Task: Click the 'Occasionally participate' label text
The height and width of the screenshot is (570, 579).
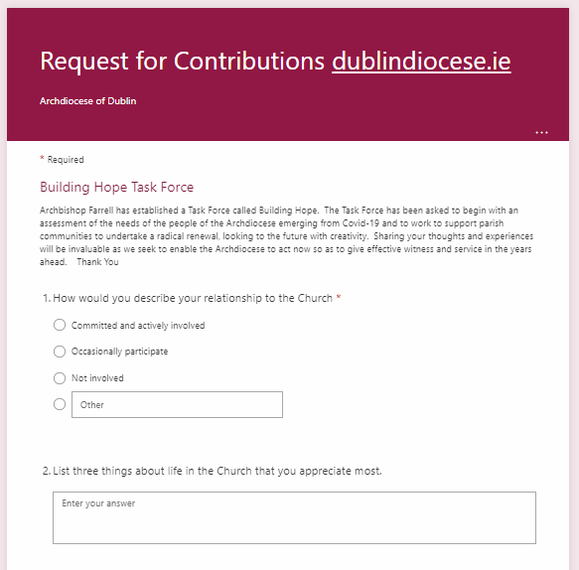Action: click(119, 352)
